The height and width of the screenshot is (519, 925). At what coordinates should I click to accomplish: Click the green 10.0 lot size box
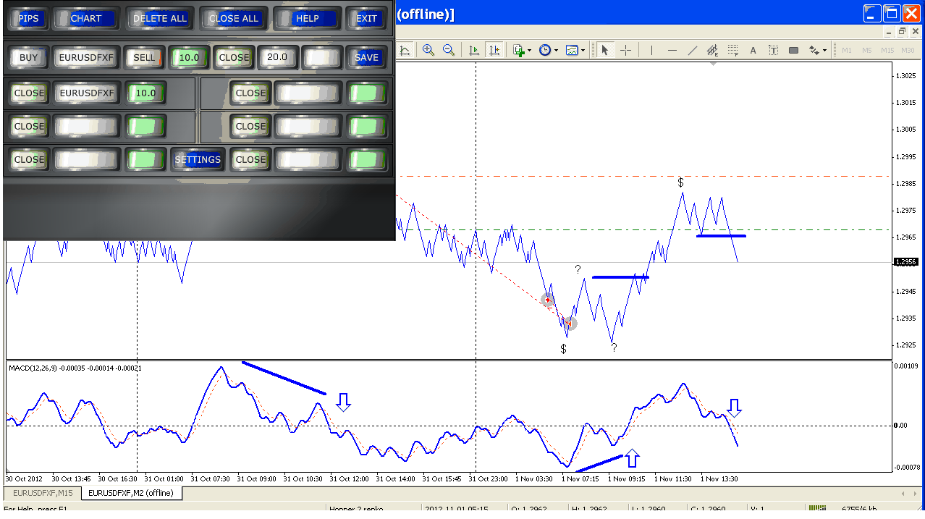188,57
